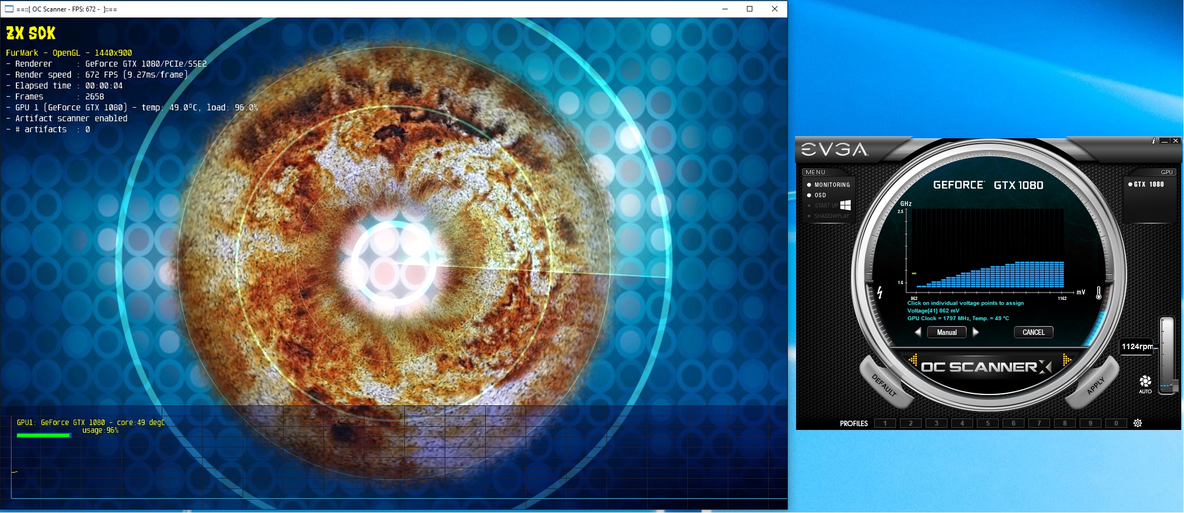Toggle the SHADOWPLAY option
This screenshot has height=513, width=1184.
[828, 216]
